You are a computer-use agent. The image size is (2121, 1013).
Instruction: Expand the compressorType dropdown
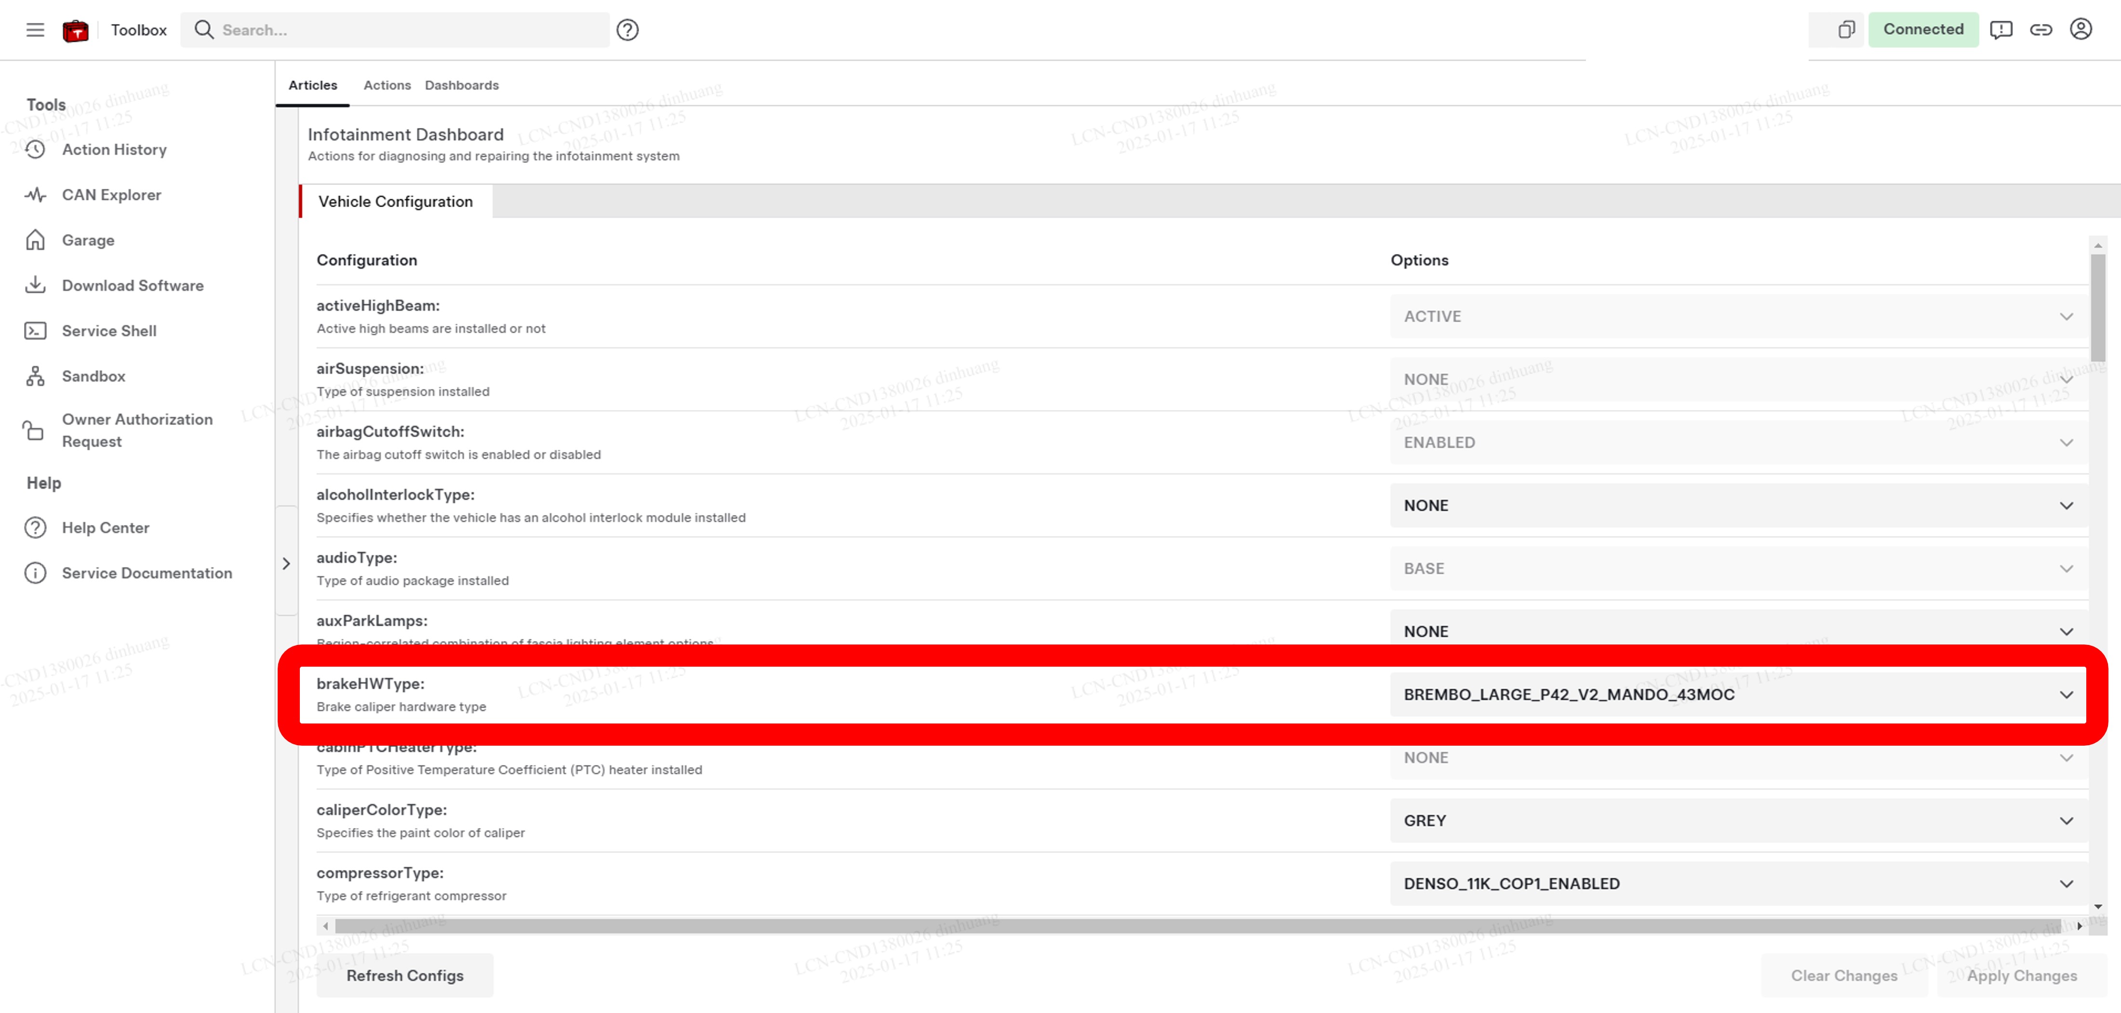[1737, 883]
